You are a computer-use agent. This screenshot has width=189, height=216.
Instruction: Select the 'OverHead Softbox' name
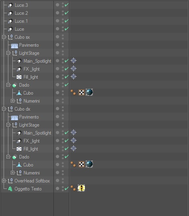[x=32, y=181]
